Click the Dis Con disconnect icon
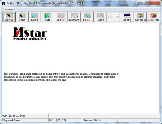This screenshot has width=162, height=124. pyautogui.click(x=153, y=17)
